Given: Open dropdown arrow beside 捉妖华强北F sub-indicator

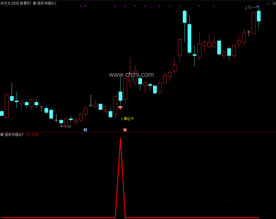Looking at the screenshot, I should coord(2,135).
